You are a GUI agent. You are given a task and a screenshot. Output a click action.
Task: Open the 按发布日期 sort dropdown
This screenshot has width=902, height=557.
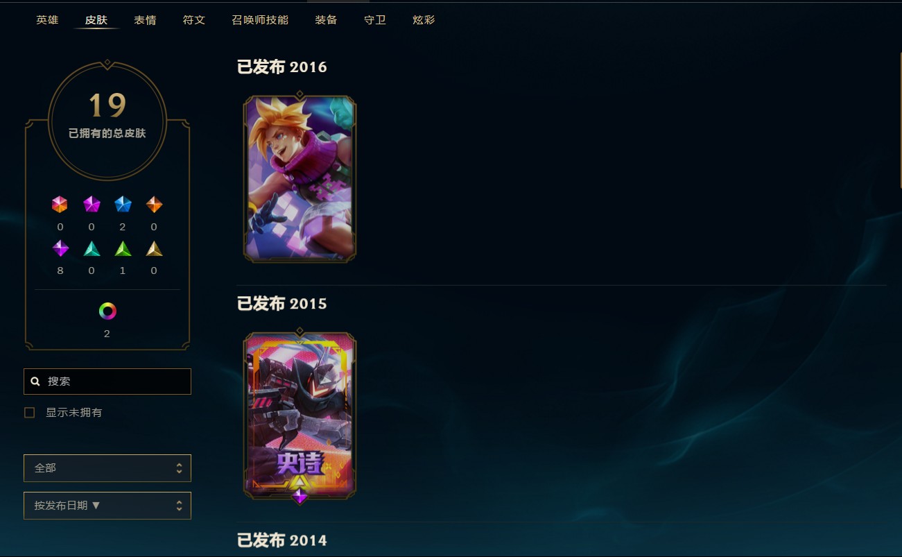(107, 506)
